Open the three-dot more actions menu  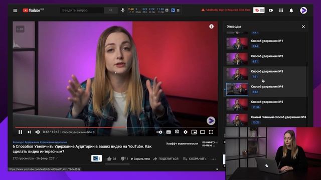(x=214, y=159)
